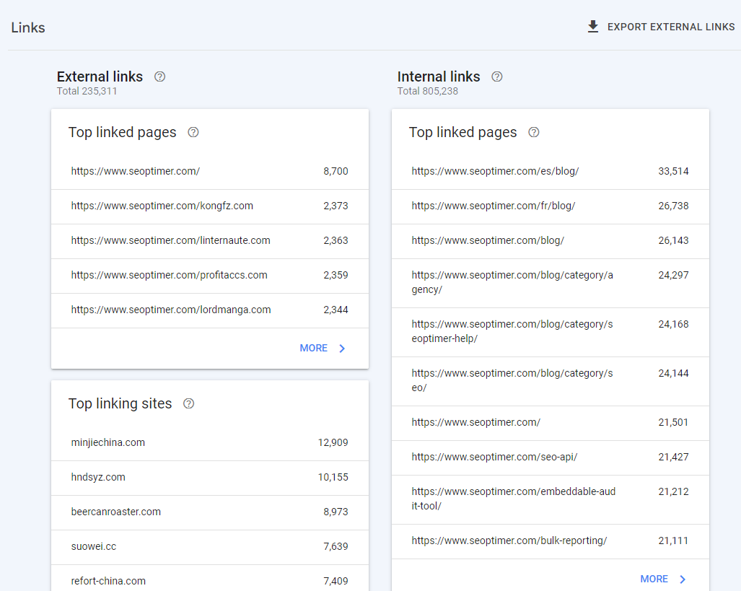Click the Links page title
The width and height of the screenshot is (741, 591).
28,28
